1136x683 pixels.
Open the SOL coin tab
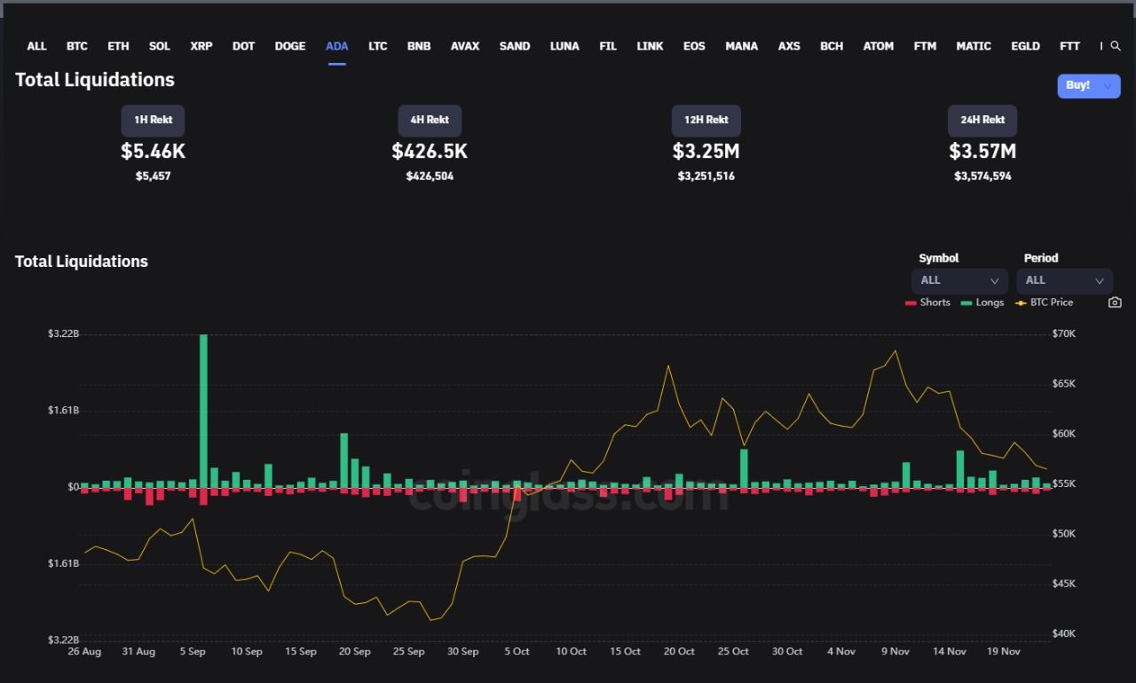pos(160,46)
